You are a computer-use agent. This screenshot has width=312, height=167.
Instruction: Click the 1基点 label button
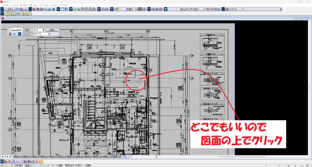coord(28,30)
